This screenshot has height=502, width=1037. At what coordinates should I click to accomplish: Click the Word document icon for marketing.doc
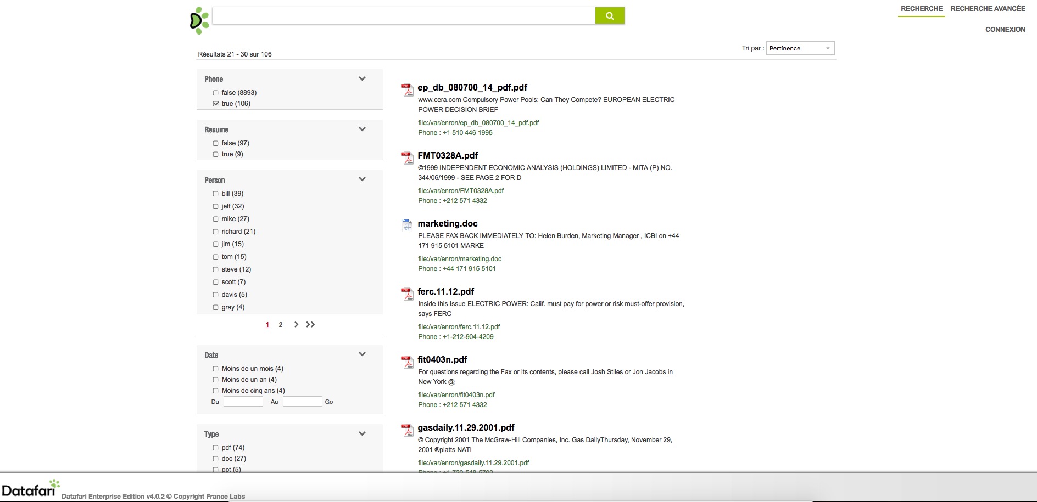407,225
